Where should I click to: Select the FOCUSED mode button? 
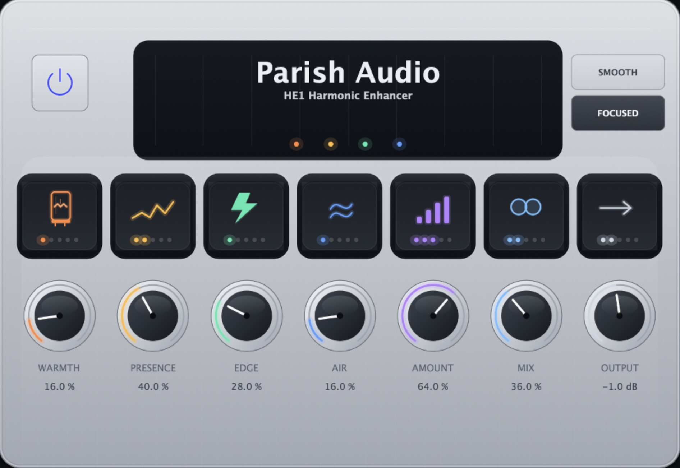[x=618, y=113]
